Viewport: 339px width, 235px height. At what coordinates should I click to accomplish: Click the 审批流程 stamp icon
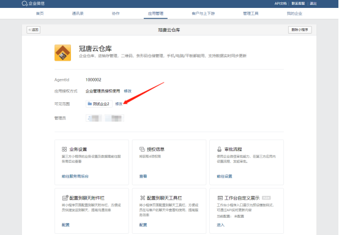[219, 149]
